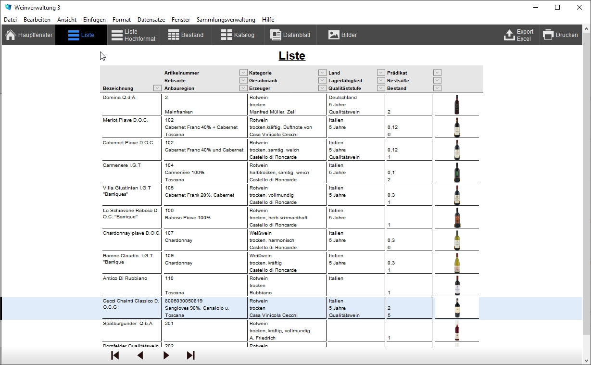Viewport: 591px width, 365px height.
Task: Open the Land column dropdown
Action: pyautogui.click(x=381, y=73)
